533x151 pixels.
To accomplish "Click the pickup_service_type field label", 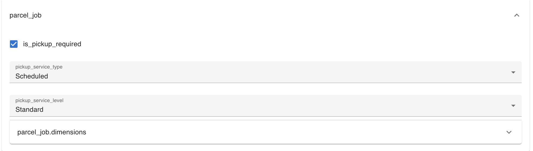I will pos(39,67).
